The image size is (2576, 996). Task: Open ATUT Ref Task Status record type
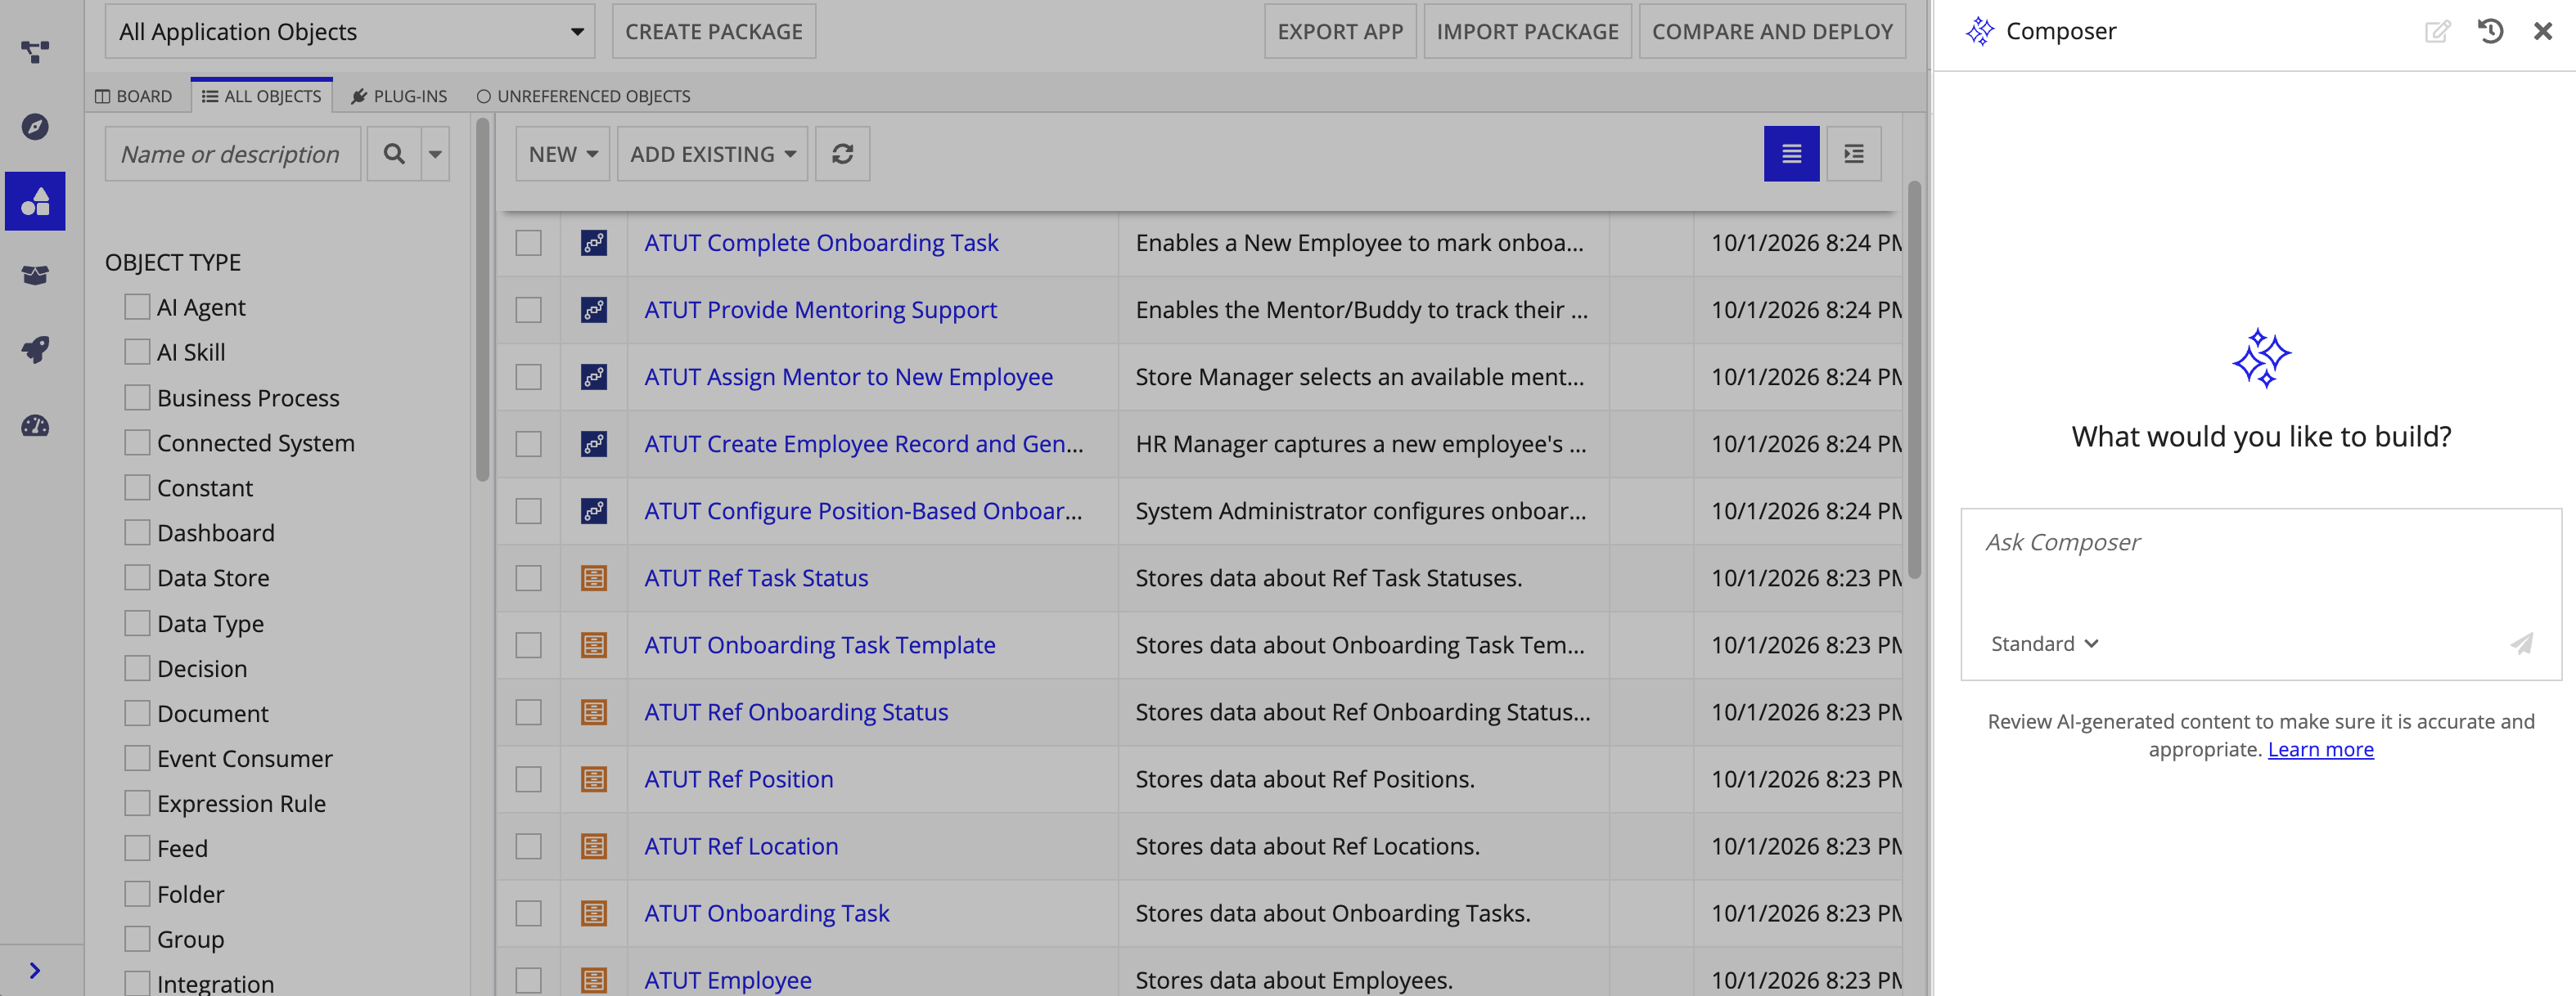[x=756, y=577]
